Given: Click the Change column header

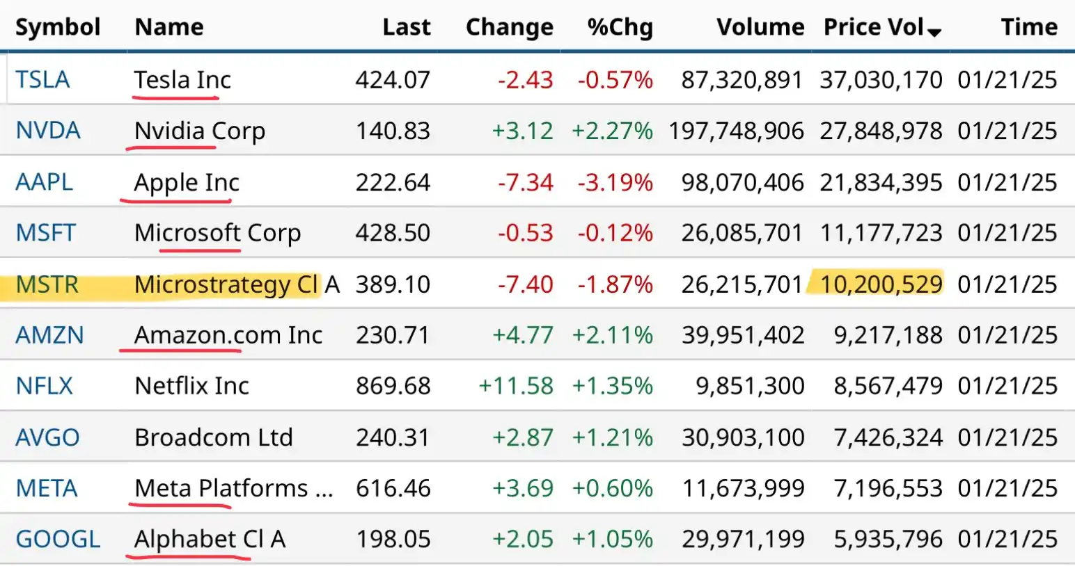Looking at the screenshot, I should (x=509, y=27).
